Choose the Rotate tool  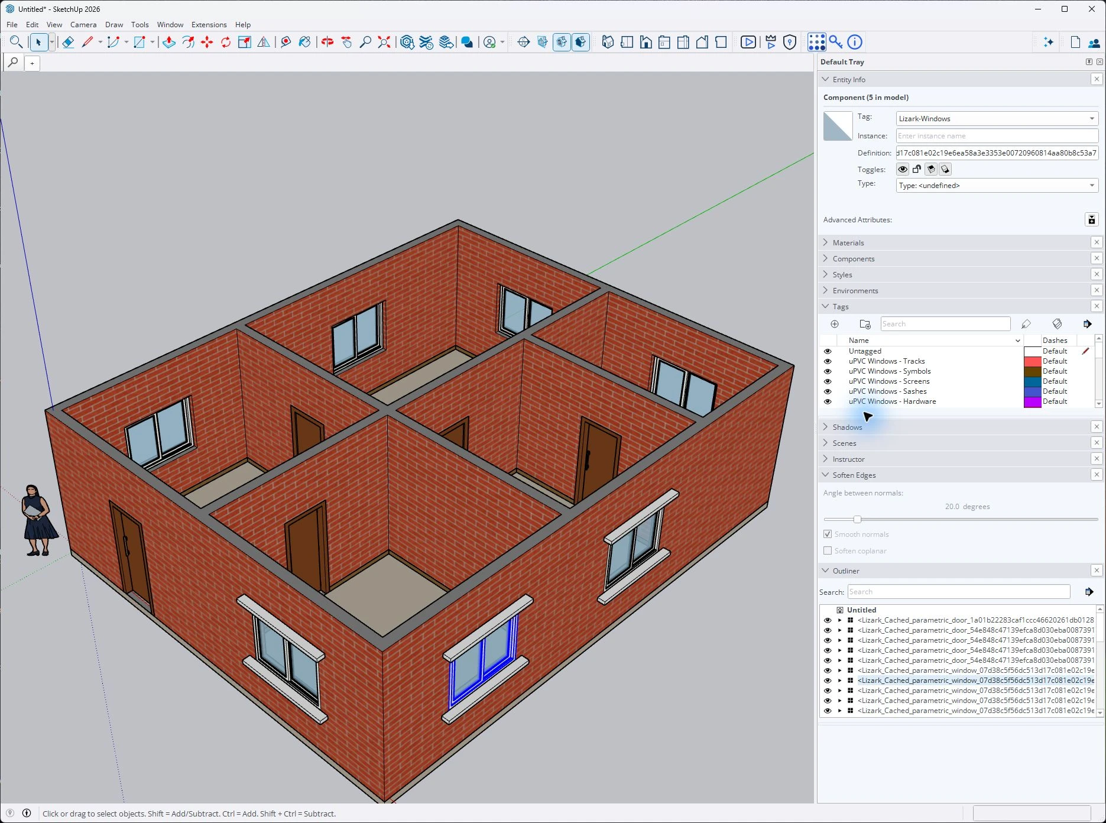coord(226,42)
